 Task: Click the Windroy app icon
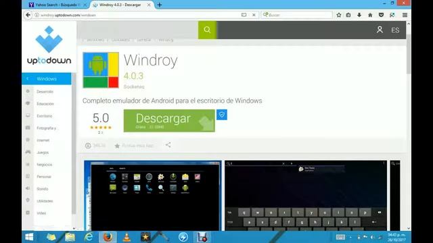coord(101,70)
